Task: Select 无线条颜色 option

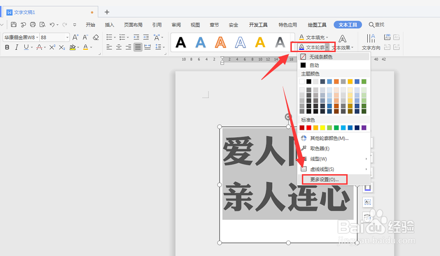Action: pos(334,57)
